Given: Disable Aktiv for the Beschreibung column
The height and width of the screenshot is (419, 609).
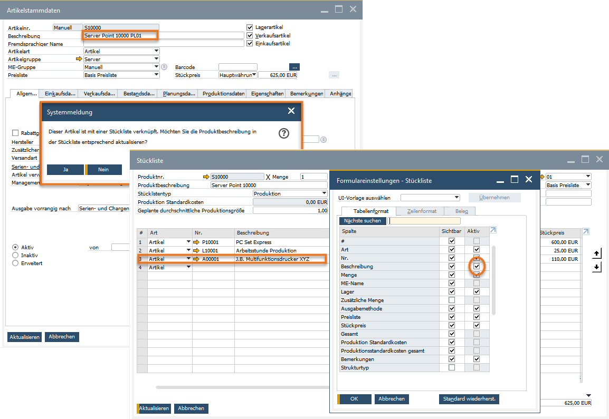Looking at the screenshot, I should (x=477, y=266).
